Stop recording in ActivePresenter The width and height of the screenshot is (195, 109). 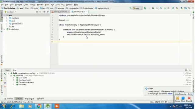click(x=183, y=99)
